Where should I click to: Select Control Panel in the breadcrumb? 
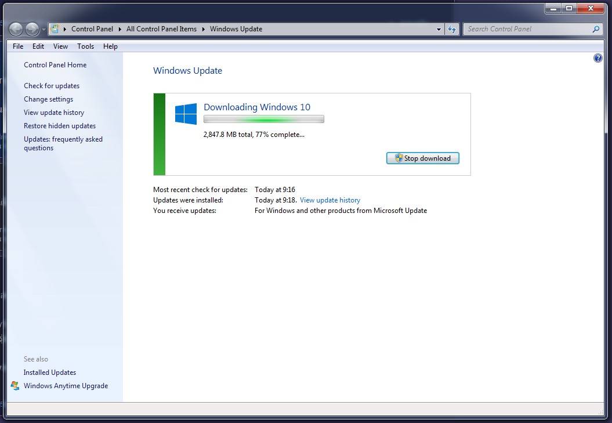[92, 29]
